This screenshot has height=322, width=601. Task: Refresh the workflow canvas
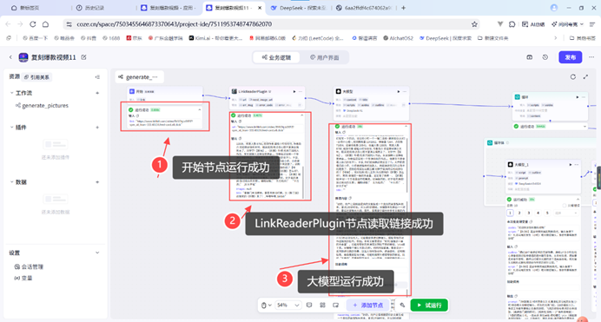click(572, 77)
